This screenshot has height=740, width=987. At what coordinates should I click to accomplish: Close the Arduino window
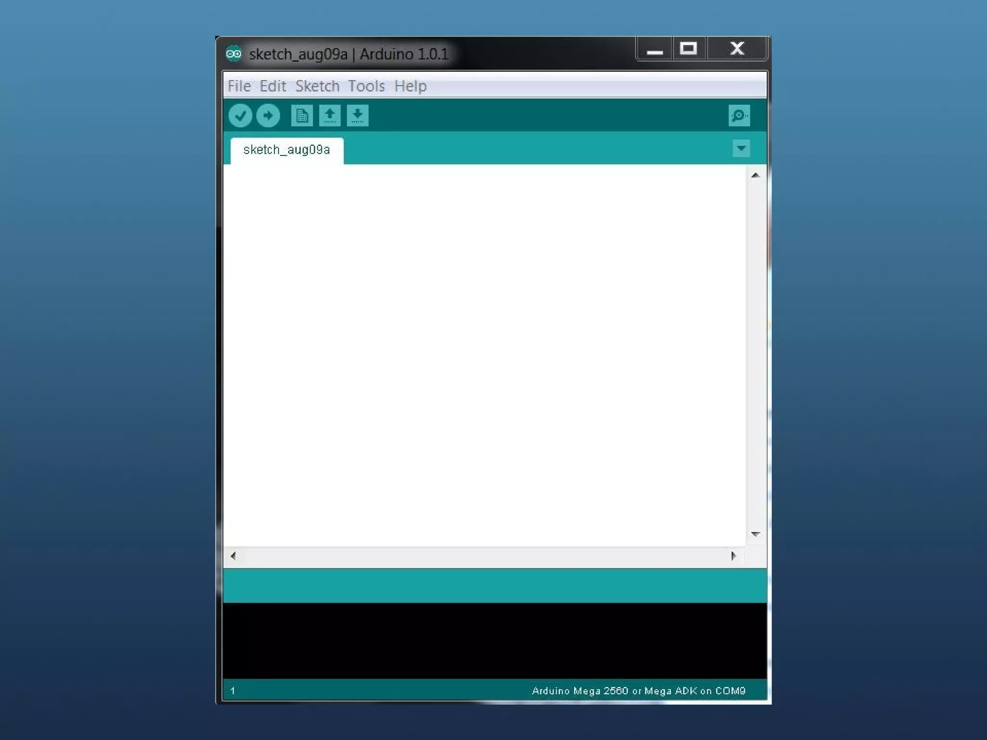pos(737,49)
